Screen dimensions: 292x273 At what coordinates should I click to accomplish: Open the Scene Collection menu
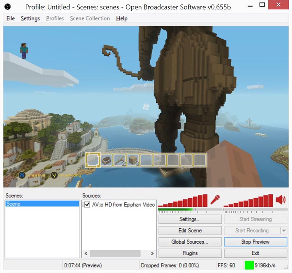coord(90,19)
